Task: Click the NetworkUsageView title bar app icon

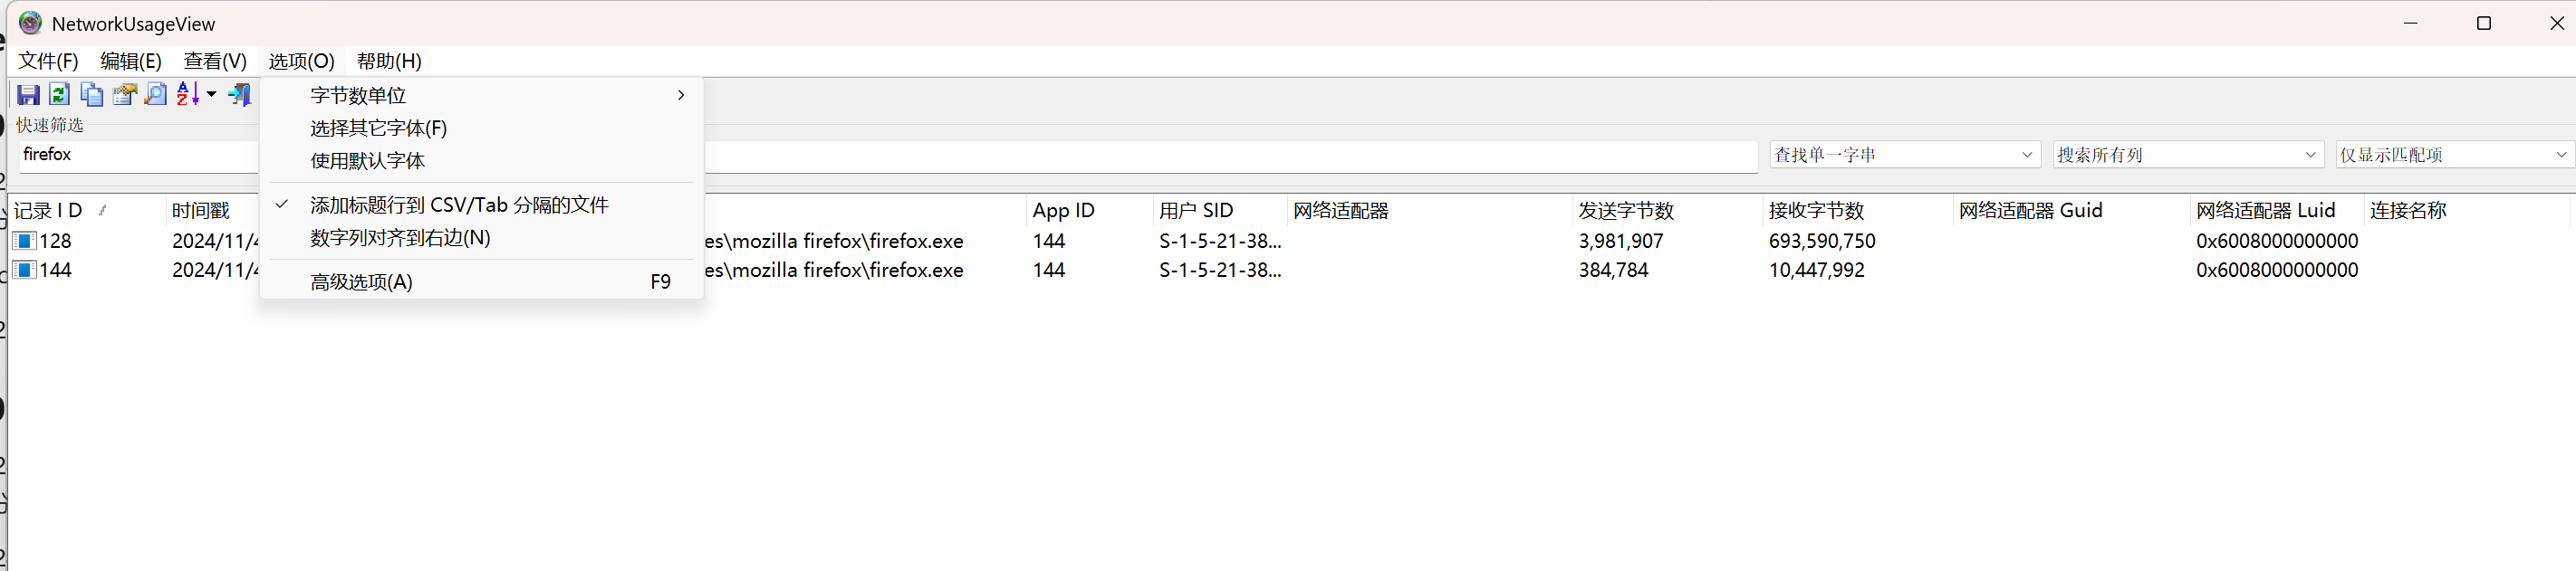Action: (30, 23)
